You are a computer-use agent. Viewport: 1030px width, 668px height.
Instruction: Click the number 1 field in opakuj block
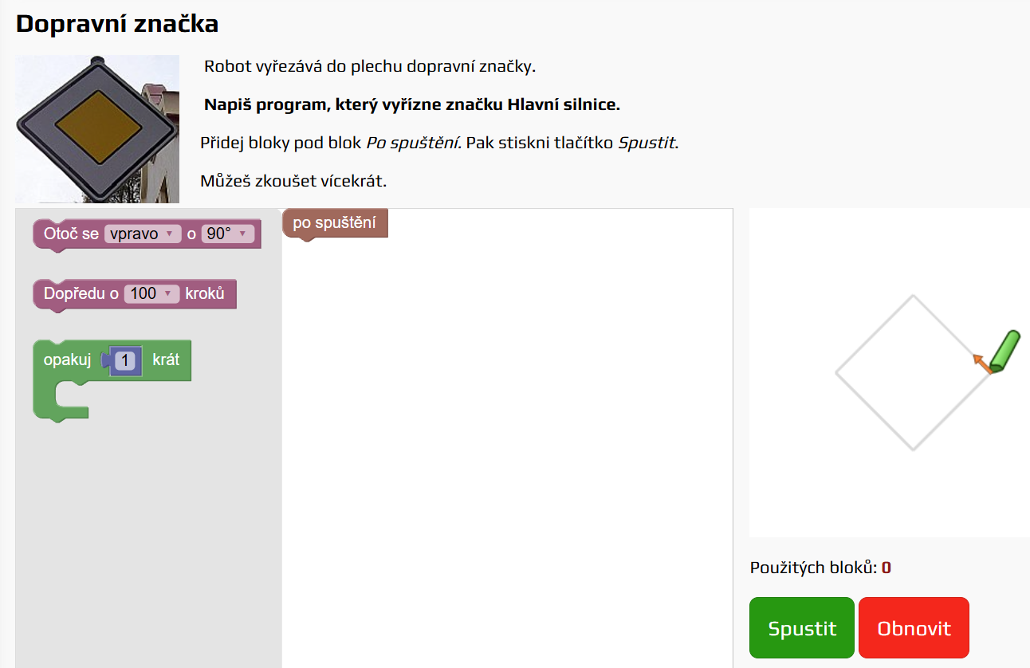(x=128, y=360)
